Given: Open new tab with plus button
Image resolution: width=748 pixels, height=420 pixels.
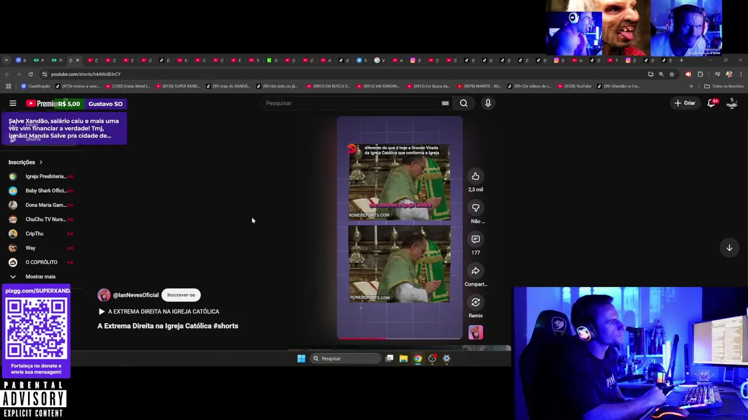Looking at the screenshot, I should click(681, 60).
